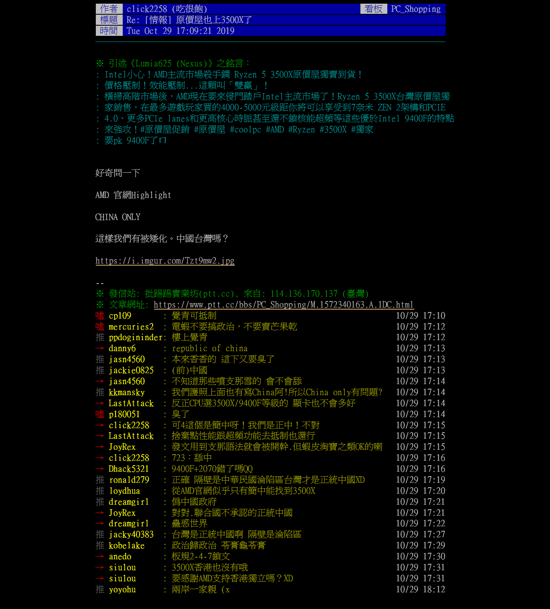This screenshot has height=609, width=550.
Task: Click username jackie0825 in comments
Action: [x=131, y=370]
